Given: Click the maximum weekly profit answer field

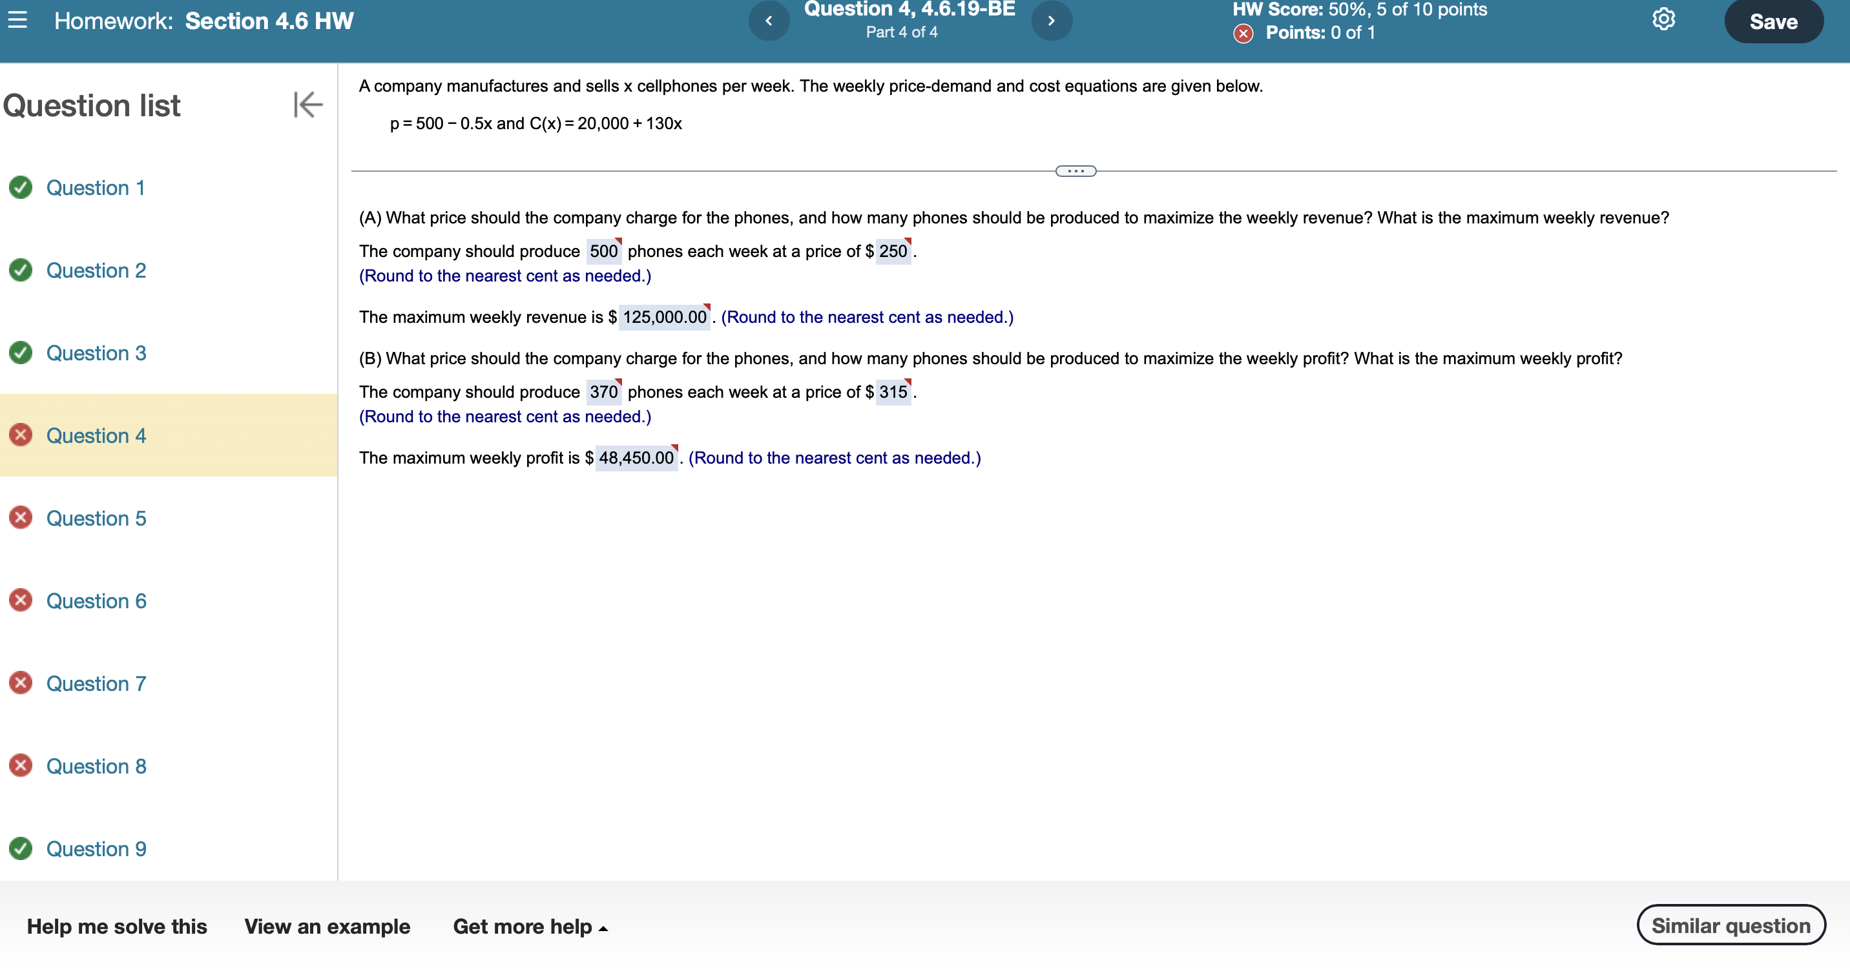Looking at the screenshot, I should (636, 458).
